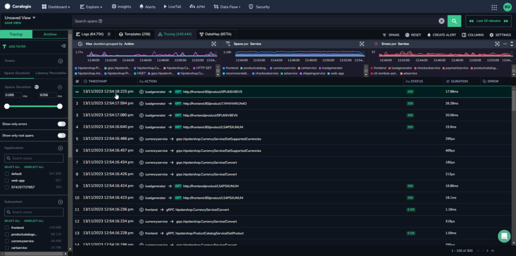Click globe icon in row 2
Image resolution: width=516 pixels, height=256 pixels.
pos(142,104)
